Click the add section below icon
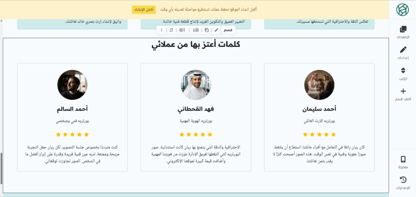 (196, 30)
